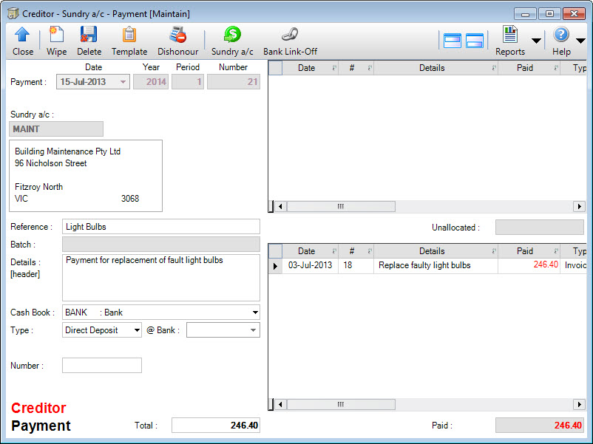Image resolution: width=593 pixels, height=444 pixels.
Task: Click the Delete floppy disk icon
Action: pyautogui.click(x=89, y=35)
